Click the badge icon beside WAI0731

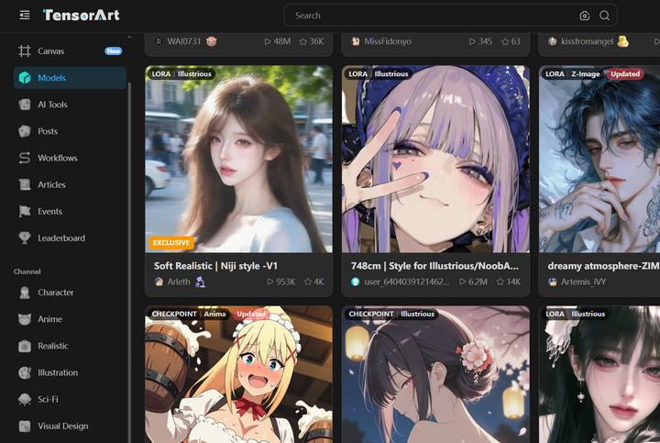212,41
